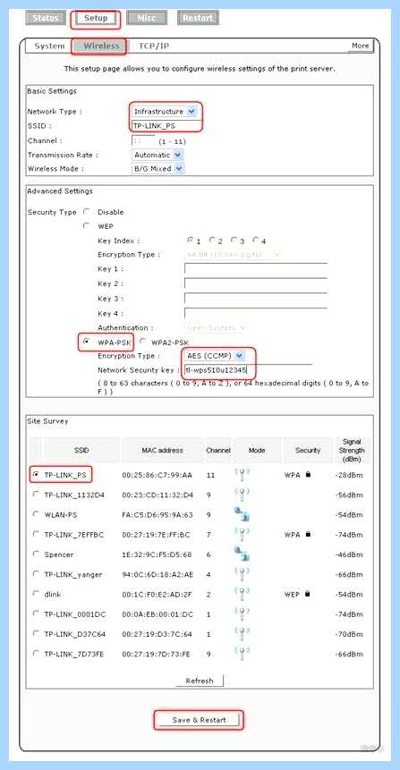Click the ad-hoc computers icon for WLAN-PS
400x770 pixels.
pos(242,514)
